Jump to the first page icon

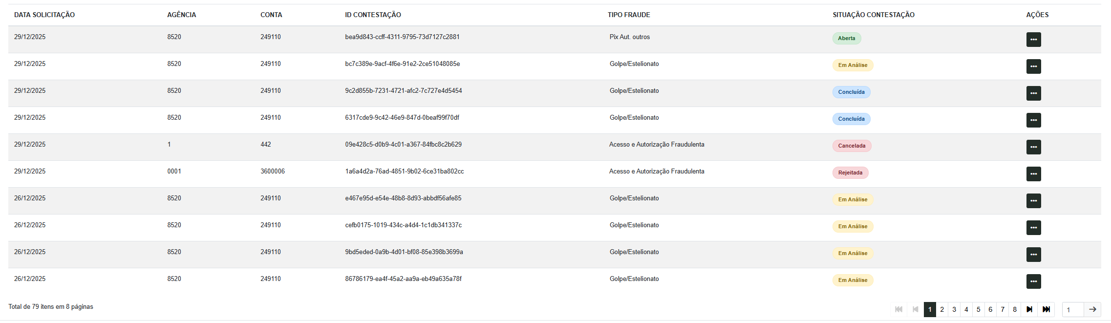[898, 309]
